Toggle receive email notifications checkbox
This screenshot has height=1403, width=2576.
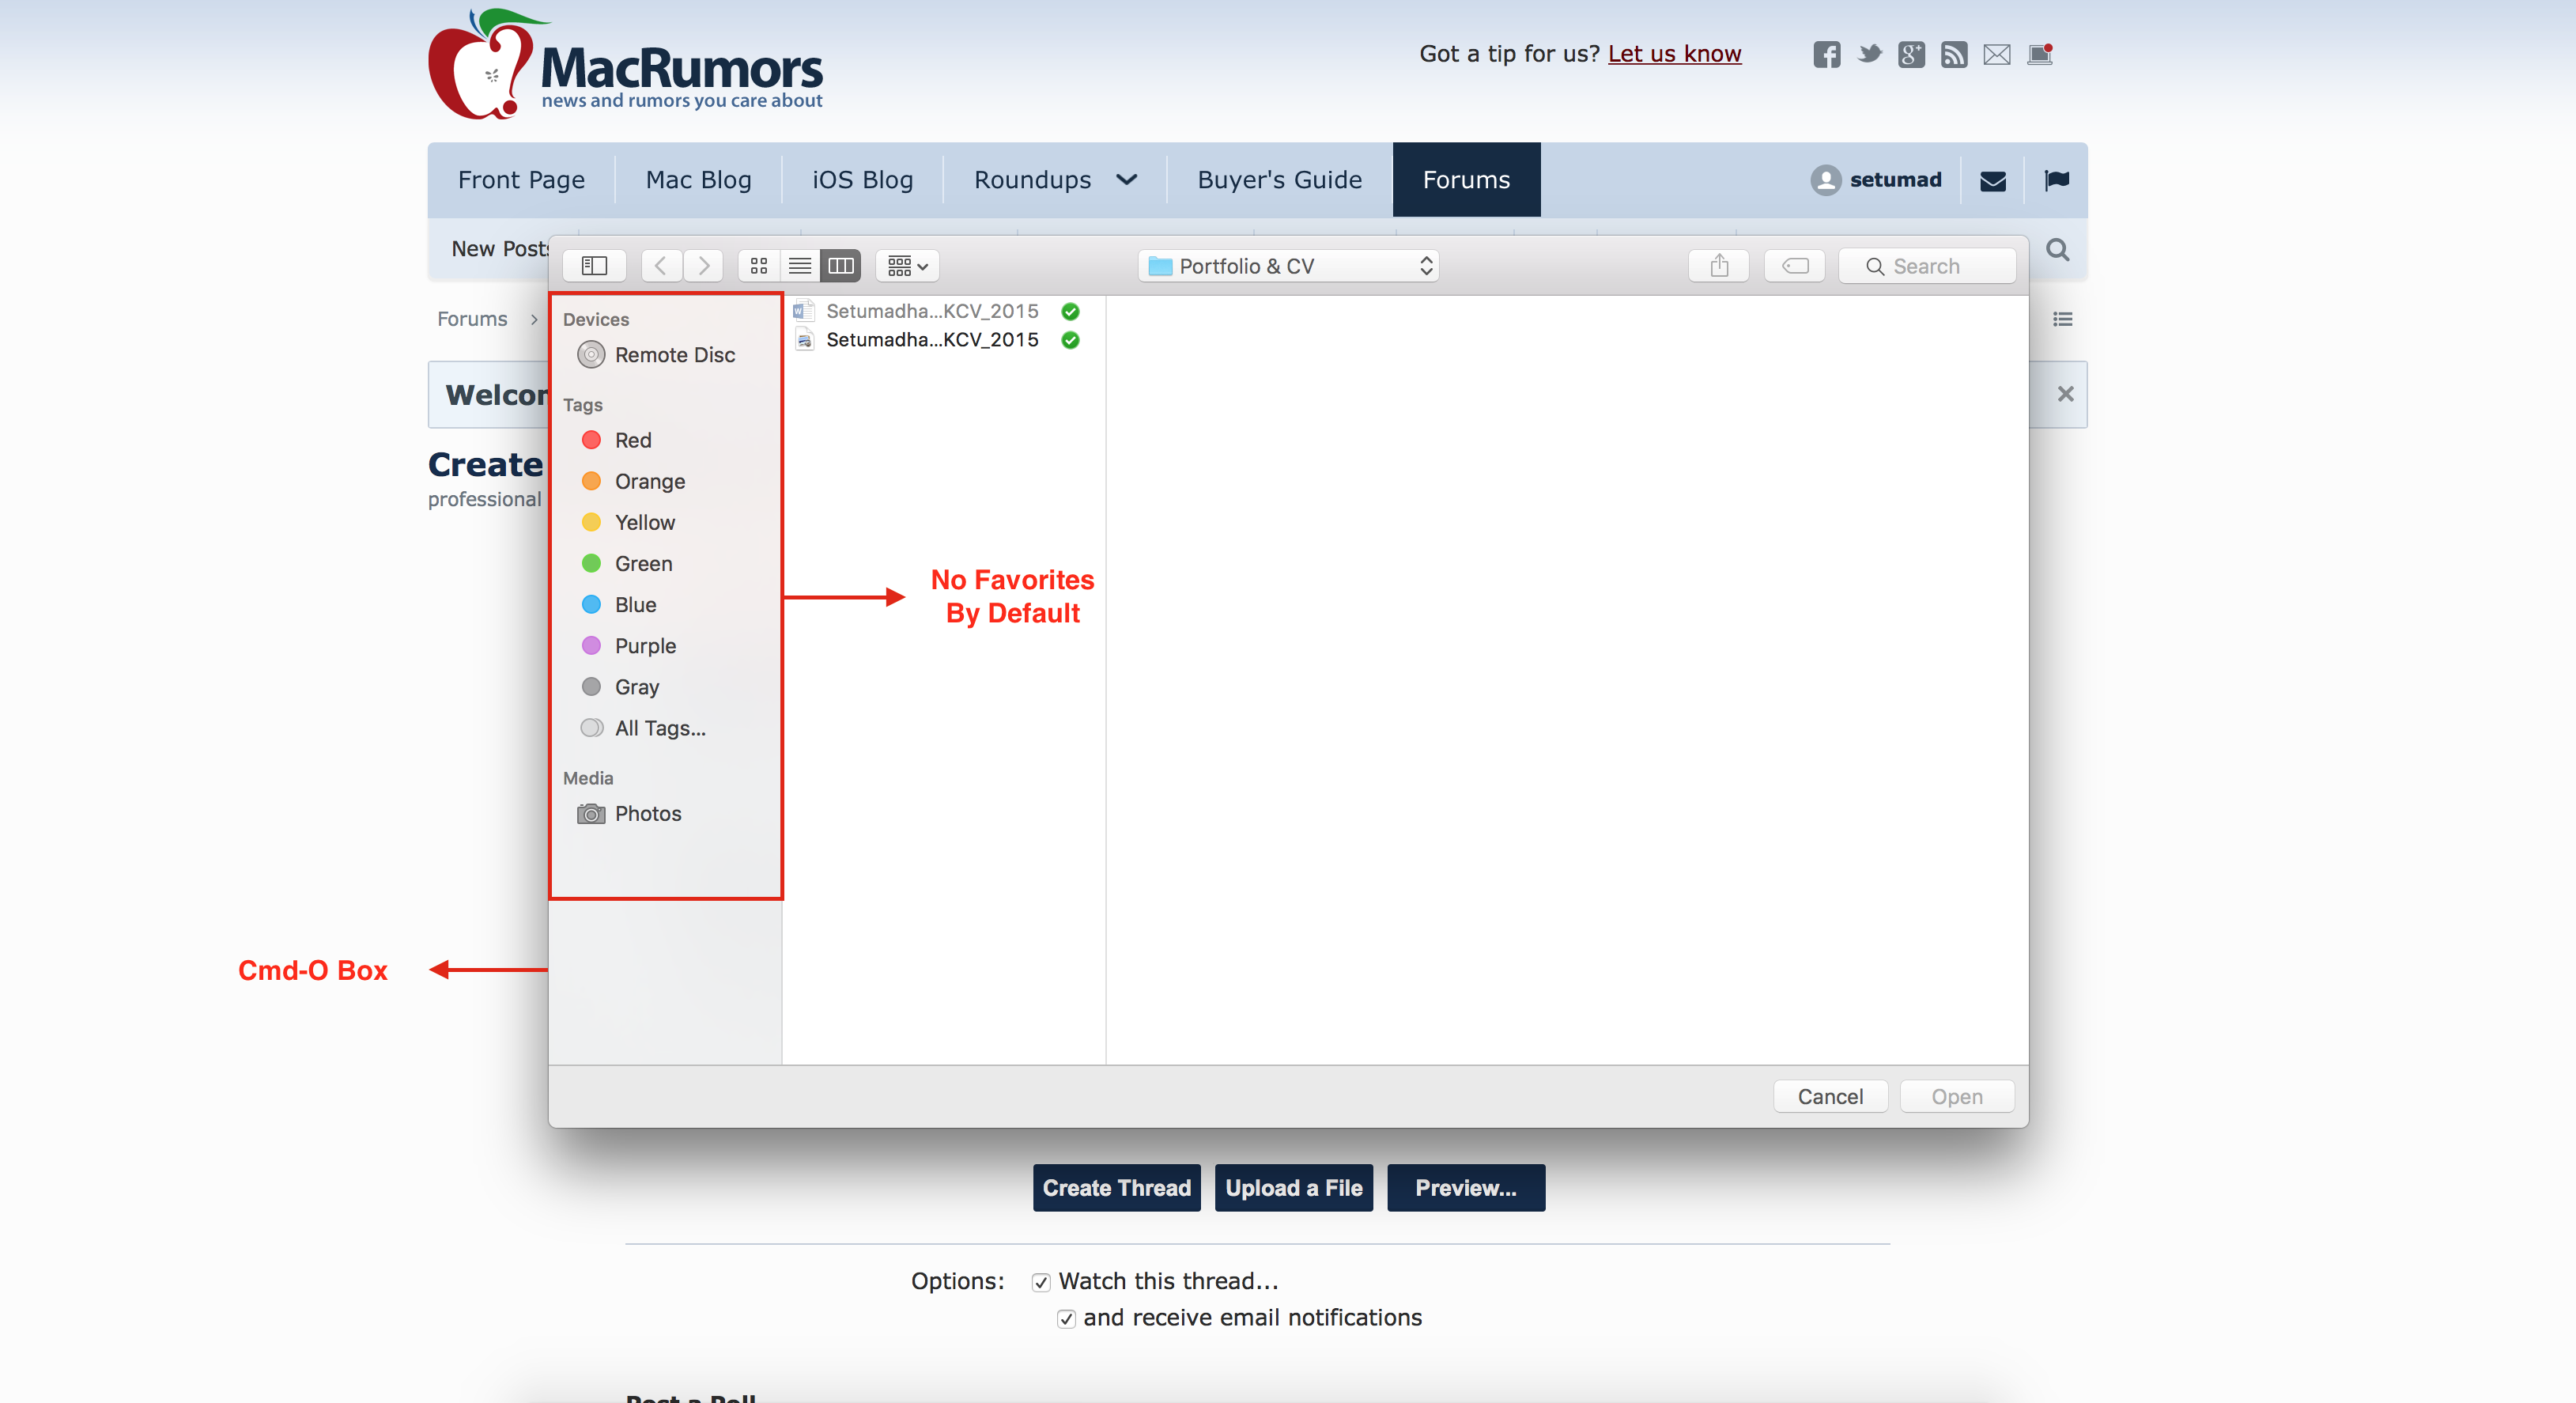[x=1066, y=1319]
